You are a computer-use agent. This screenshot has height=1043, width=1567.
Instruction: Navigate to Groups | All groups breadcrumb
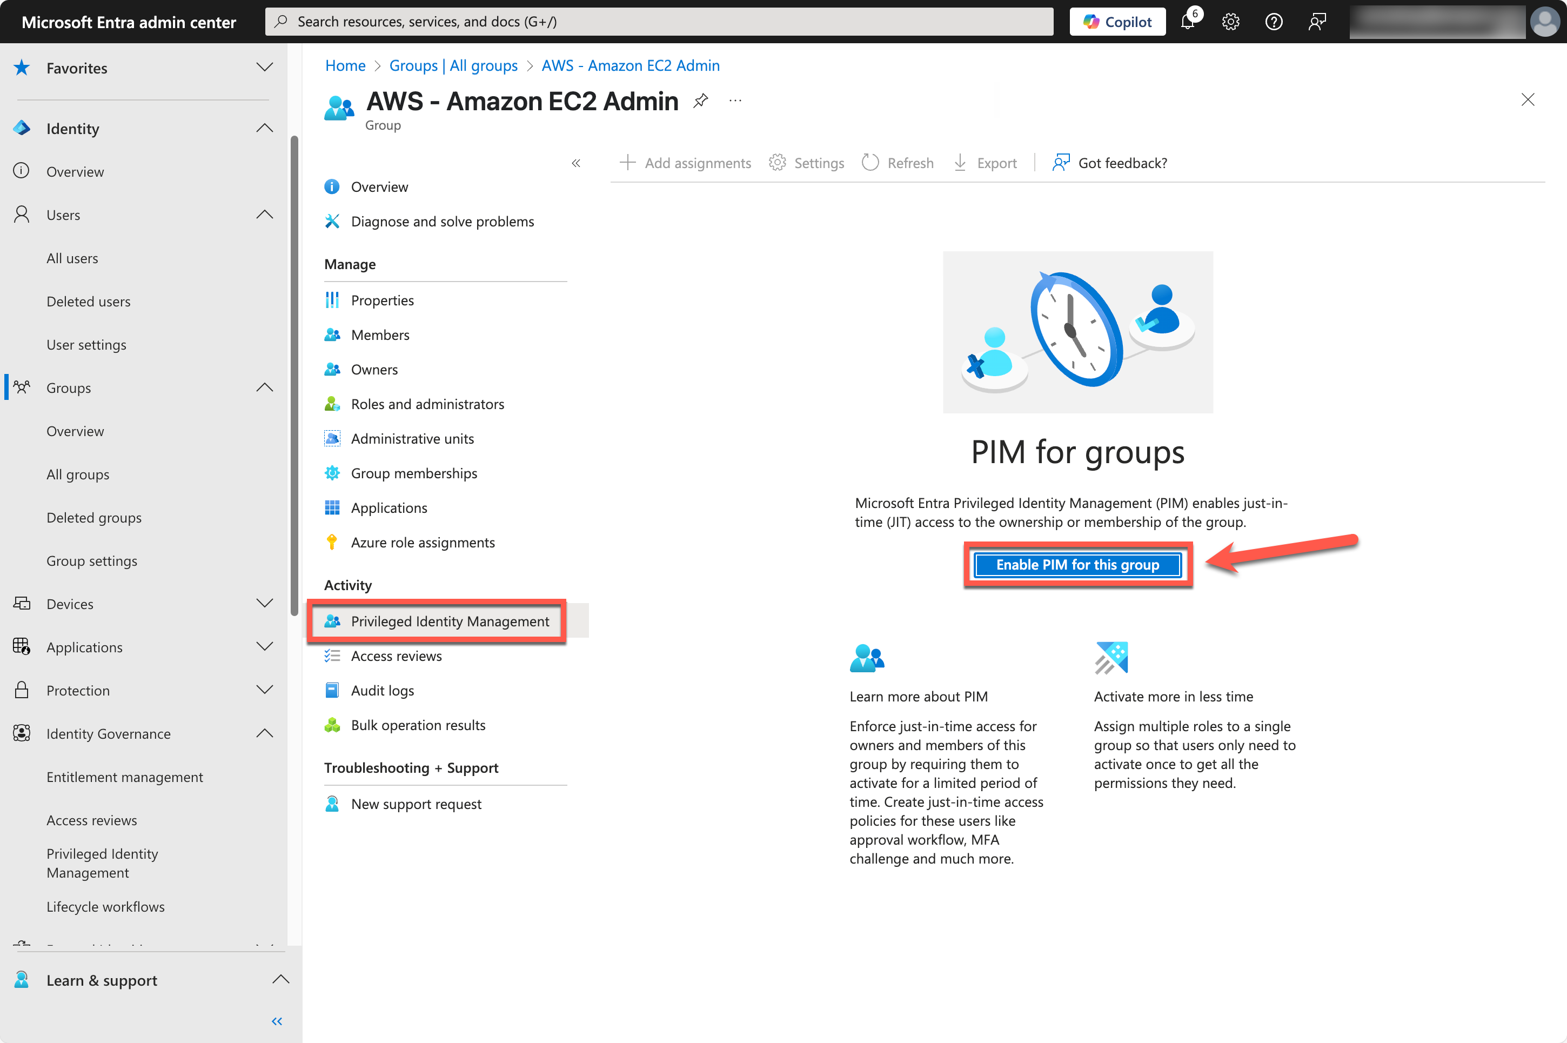[453, 65]
